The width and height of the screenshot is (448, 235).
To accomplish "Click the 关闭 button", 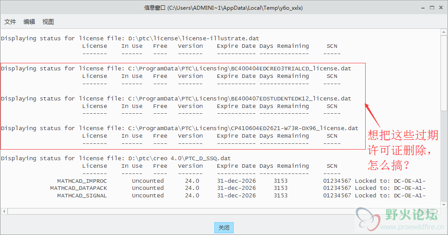I will coord(224,227).
